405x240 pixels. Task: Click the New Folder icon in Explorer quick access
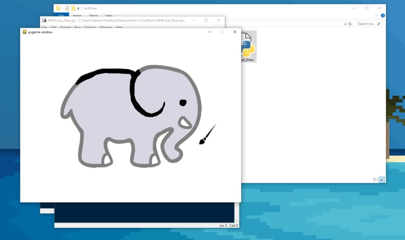point(73,8)
